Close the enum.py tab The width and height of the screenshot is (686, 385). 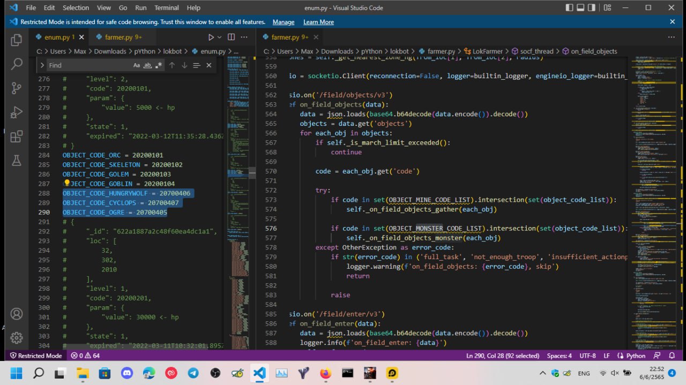tap(81, 37)
